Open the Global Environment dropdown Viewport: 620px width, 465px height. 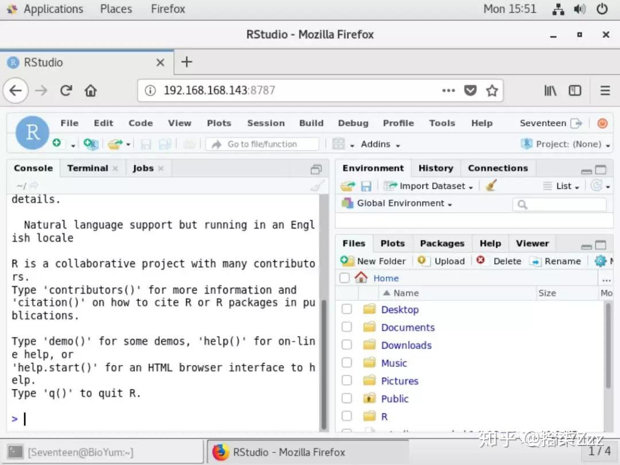[x=404, y=203]
